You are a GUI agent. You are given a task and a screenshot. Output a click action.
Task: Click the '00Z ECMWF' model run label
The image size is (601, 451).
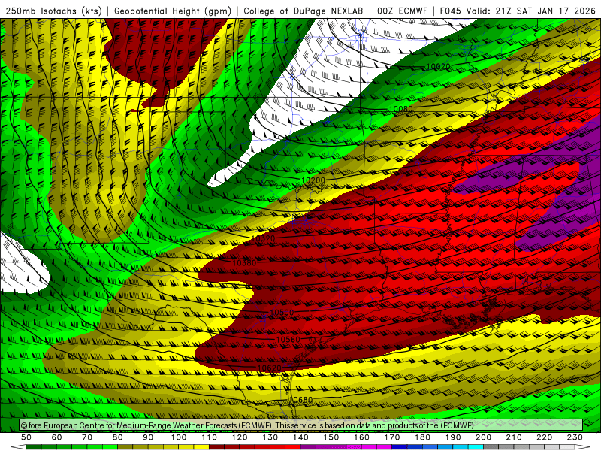[x=402, y=11]
